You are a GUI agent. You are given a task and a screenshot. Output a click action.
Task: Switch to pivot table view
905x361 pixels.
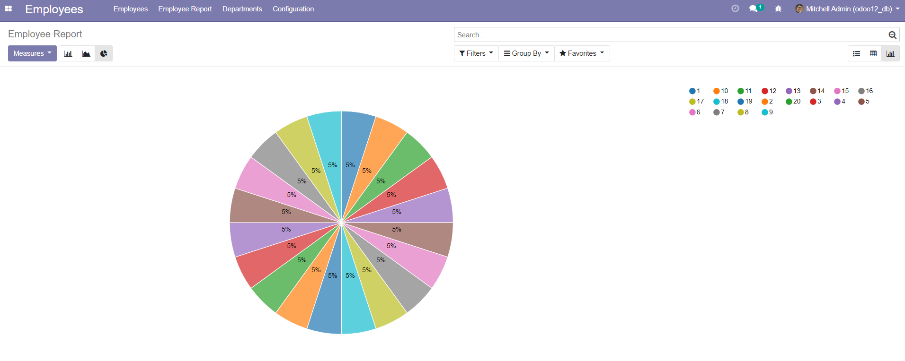pyautogui.click(x=873, y=53)
